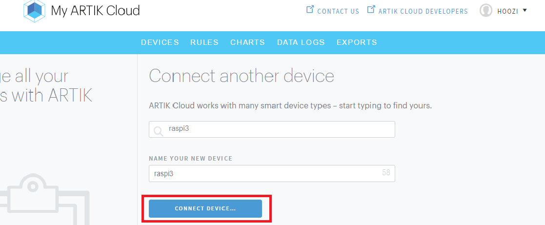The height and width of the screenshot is (225, 545).
Task: Expand the HOOZI account dropdown arrow
Action: (x=525, y=10)
